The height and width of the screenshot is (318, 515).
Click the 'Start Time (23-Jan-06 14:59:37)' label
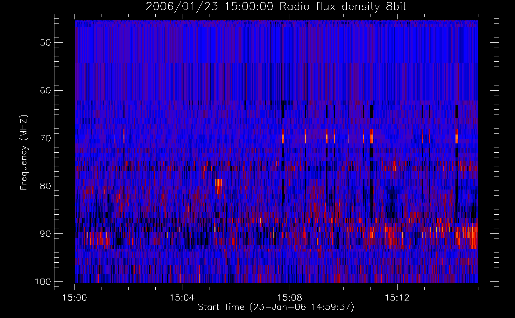[x=276, y=307]
